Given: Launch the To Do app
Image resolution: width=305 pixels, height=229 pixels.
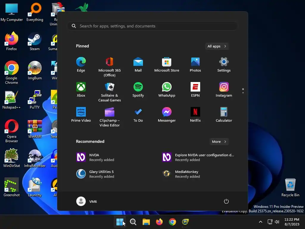Looking at the screenshot, I should pyautogui.click(x=138, y=115).
